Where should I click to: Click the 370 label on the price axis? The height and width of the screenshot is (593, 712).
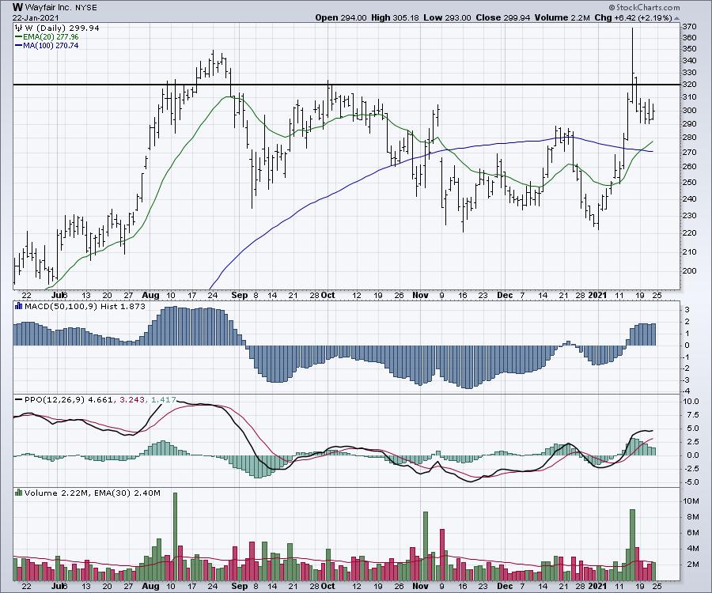pos(689,27)
